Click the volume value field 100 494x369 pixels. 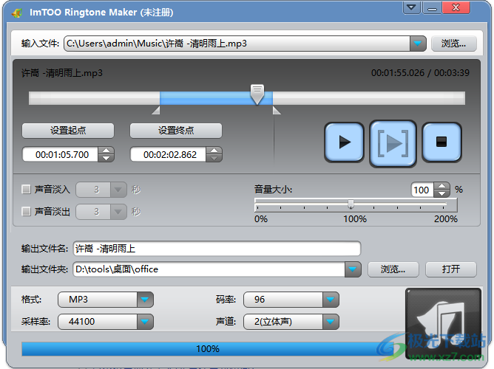coord(422,190)
